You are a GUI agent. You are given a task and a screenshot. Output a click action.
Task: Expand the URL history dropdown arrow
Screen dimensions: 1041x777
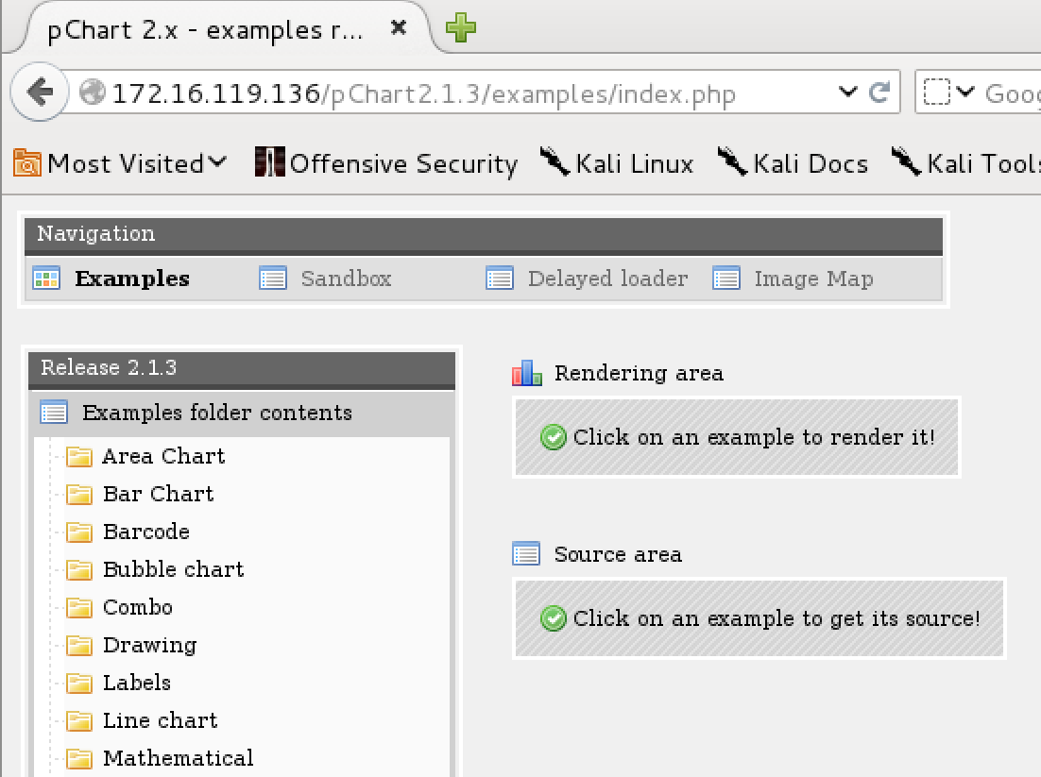pos(847,92)
